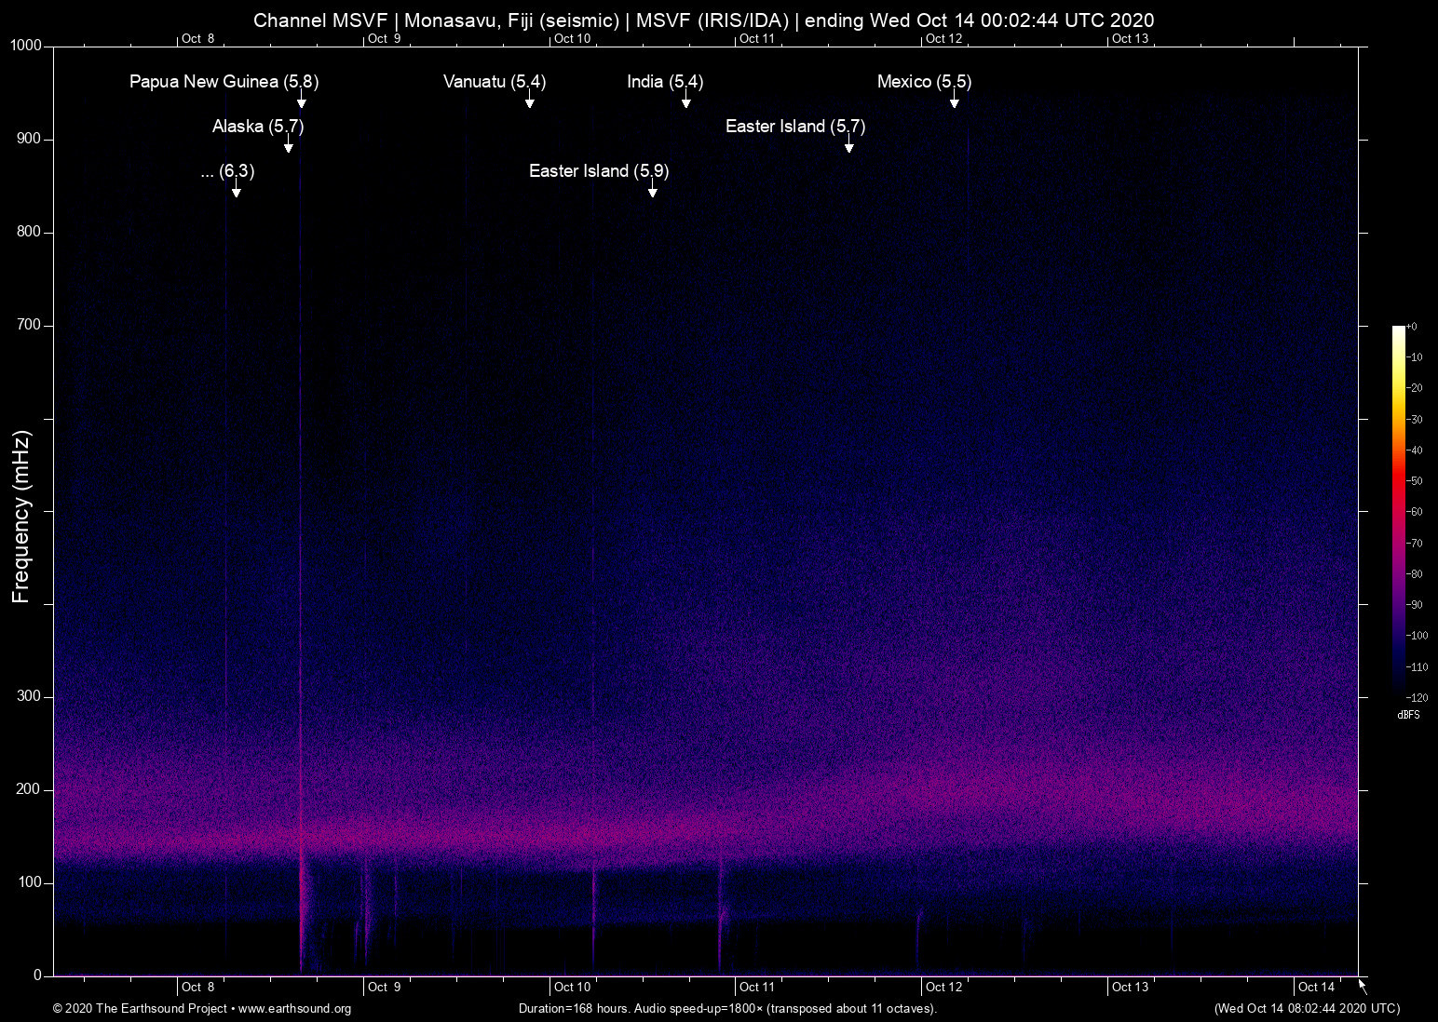Click the Frequency (mHz) axis title
Viewport: 1438px width, 1022px height.
[x=21, y=517]
